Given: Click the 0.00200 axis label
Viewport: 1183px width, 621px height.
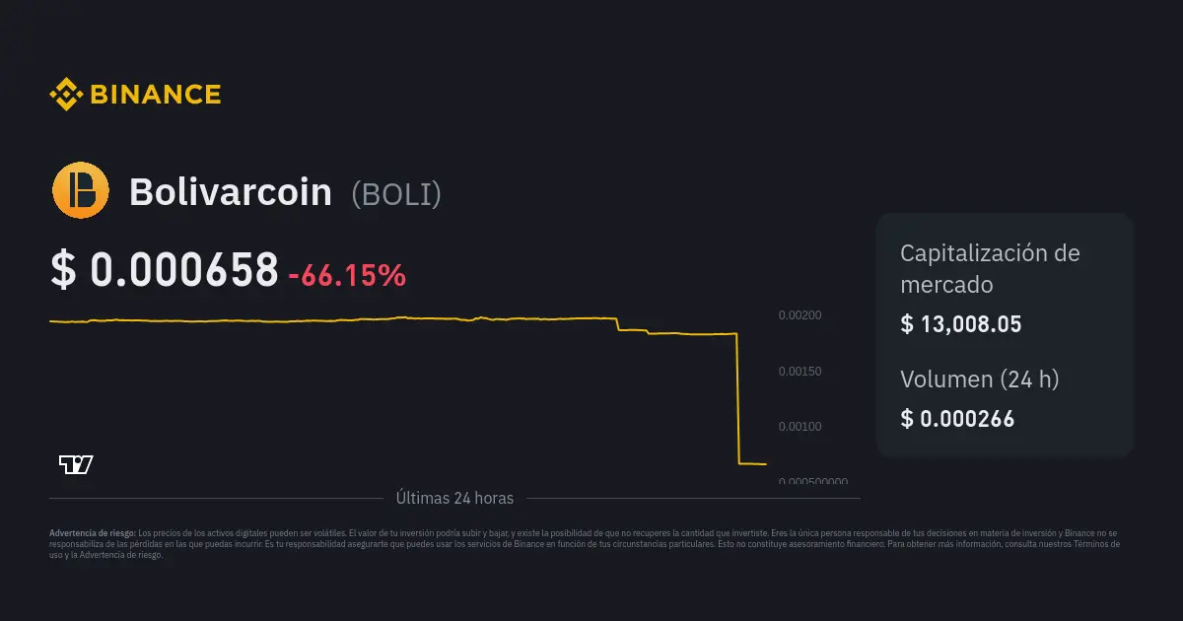Looking at the screenshot, I should [800, 315].
